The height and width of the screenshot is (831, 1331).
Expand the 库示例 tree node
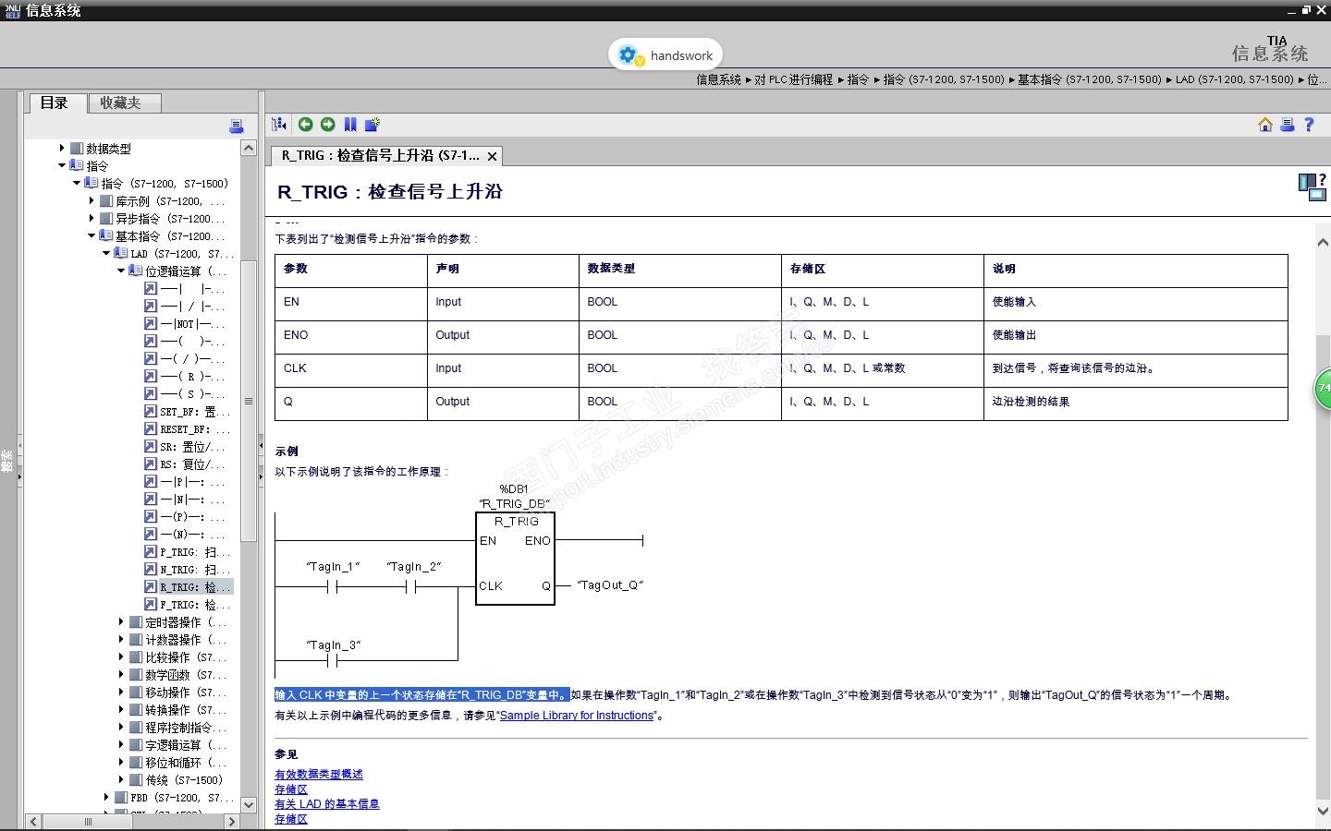(x=92, y=200)
